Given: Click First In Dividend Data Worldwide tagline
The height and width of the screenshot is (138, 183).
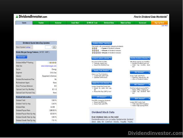Looking at the screenshot, I should [151, 17].
